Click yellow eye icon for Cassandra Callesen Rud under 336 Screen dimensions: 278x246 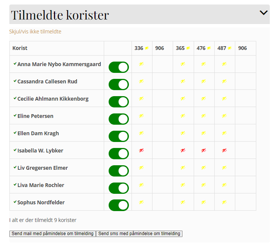point(141,81)
